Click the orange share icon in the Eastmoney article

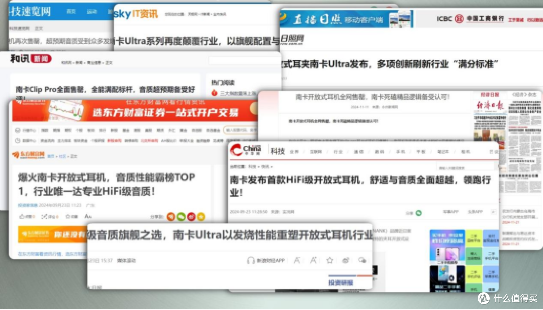tap(171, 216)
